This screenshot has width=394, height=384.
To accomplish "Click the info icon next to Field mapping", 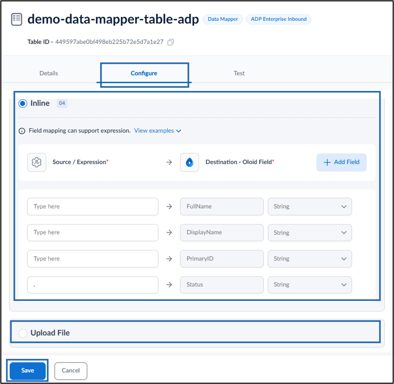I will [x=22, y=131].
